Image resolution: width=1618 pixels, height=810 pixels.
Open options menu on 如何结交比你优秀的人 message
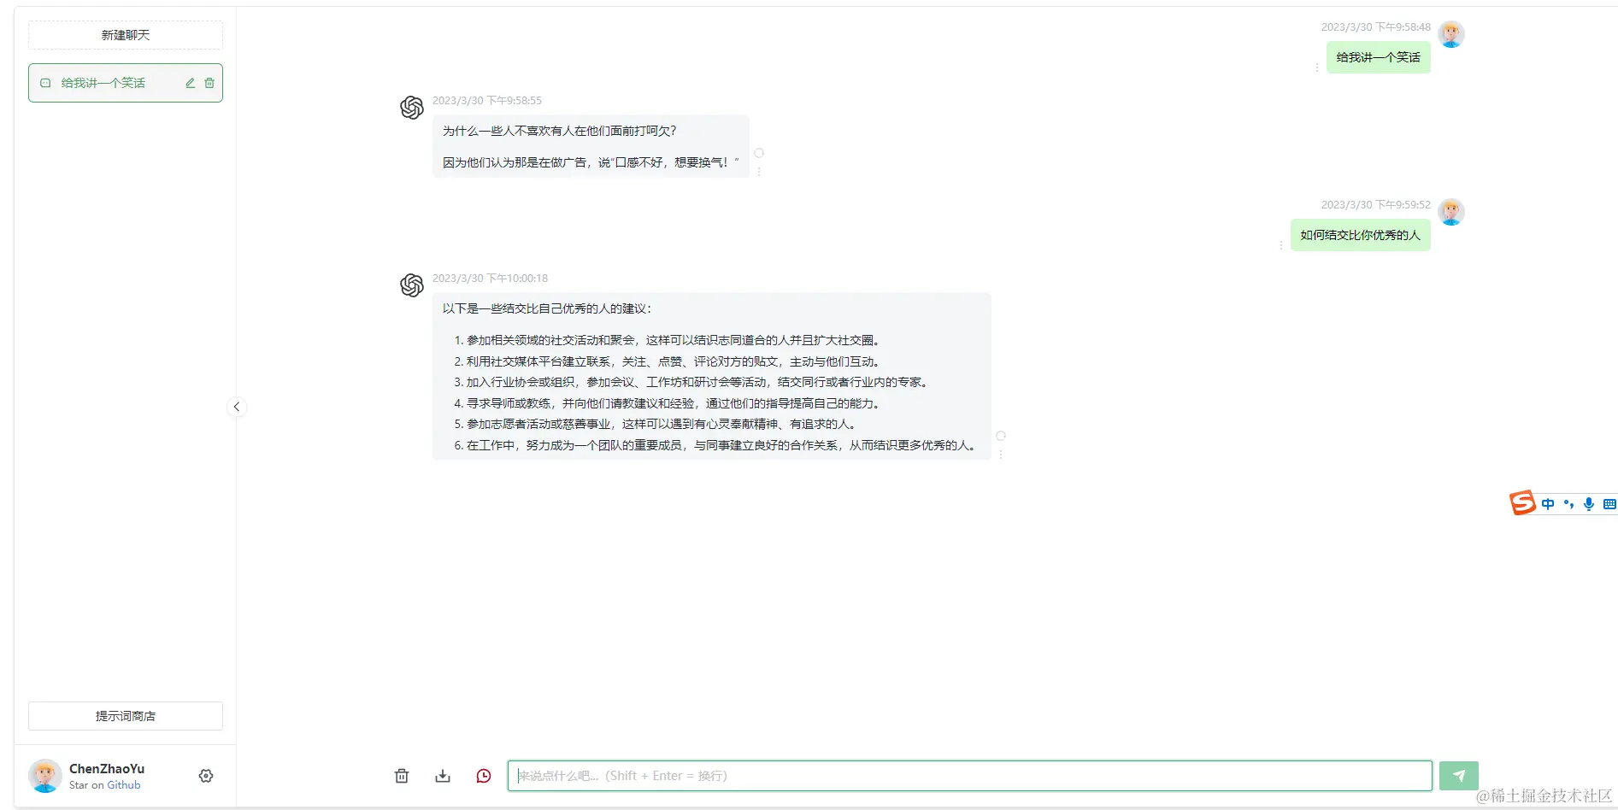[x=1280, y=244]
